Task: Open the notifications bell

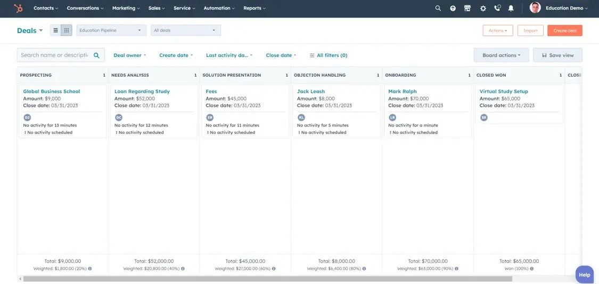Action: coord(511,8)
